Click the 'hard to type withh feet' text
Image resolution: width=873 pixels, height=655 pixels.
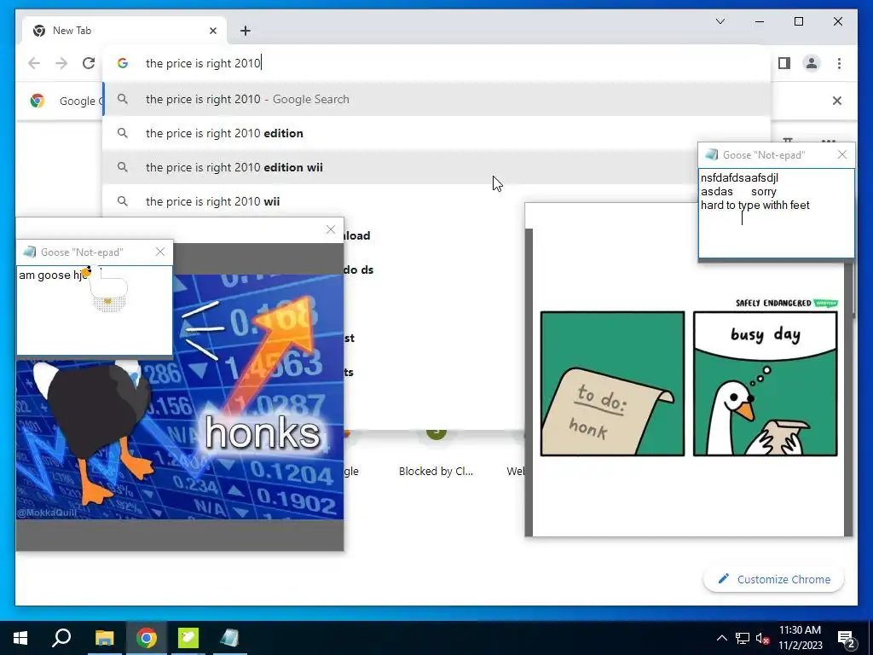tap(755, 205)
